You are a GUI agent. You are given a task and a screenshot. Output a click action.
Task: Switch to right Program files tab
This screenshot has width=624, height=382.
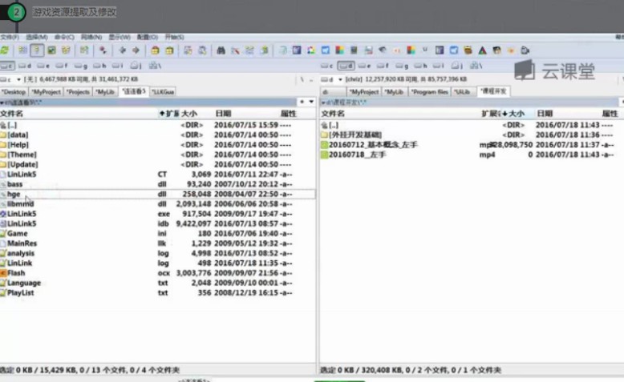point(429,92)
